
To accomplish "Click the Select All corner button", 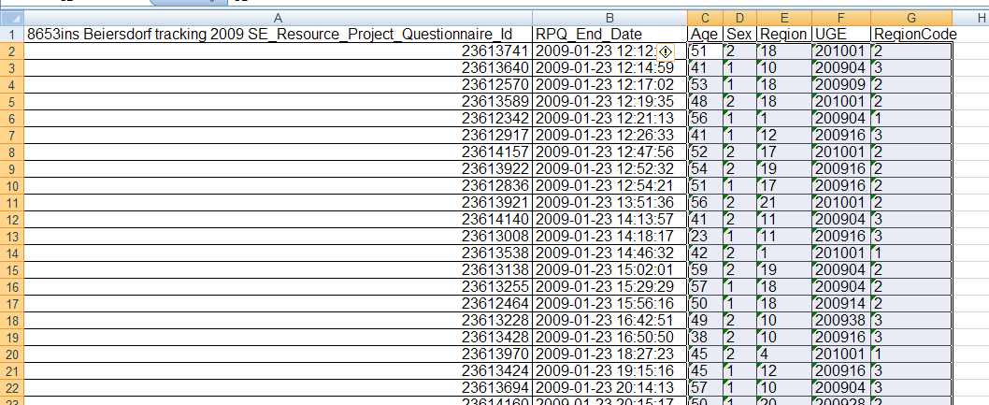I will tap(11, 17).
